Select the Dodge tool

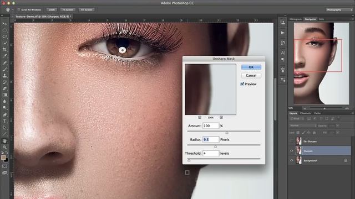point(4,108)
